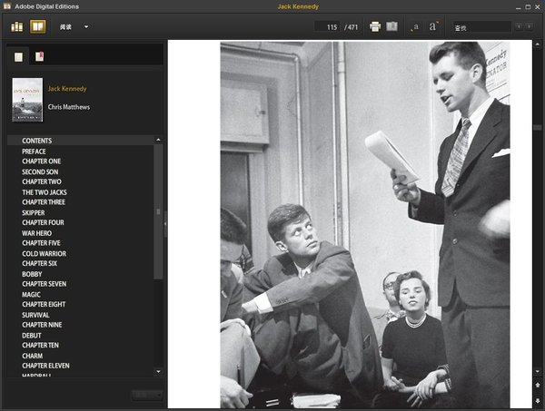Open CHARM entry
The height and width of the screenshot is (411, 545).
point(33,357)
